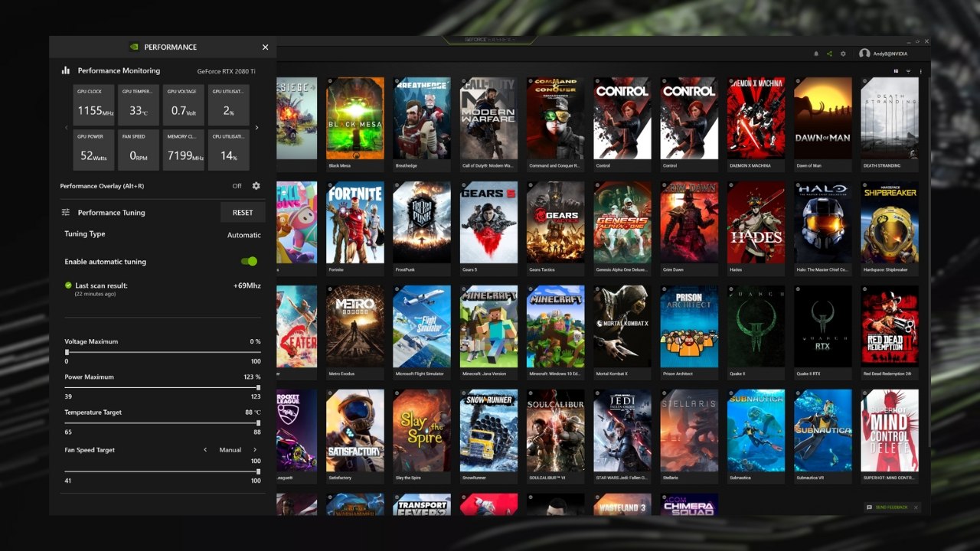Adjust the Fan Speed Target slider
The height and width of the screenshot is (551, 980).
click(162, 471)
